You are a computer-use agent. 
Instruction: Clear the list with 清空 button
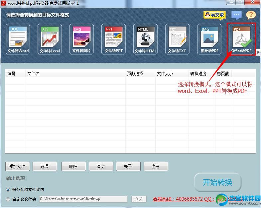(x=101, y=166)
